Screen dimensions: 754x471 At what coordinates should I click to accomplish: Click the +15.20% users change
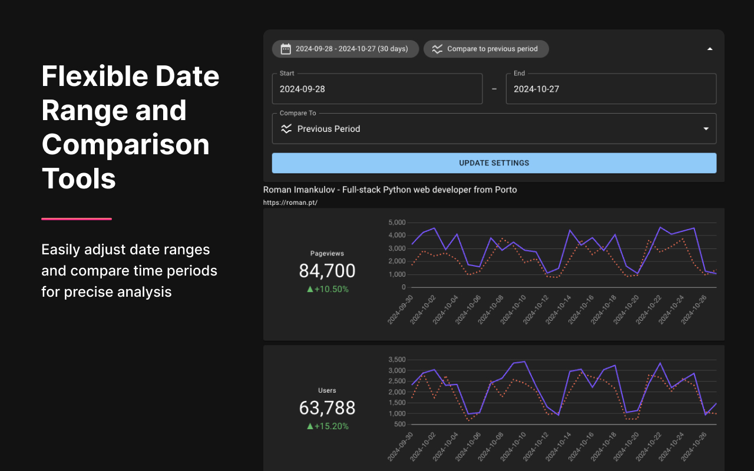click(x=327, y=426)
